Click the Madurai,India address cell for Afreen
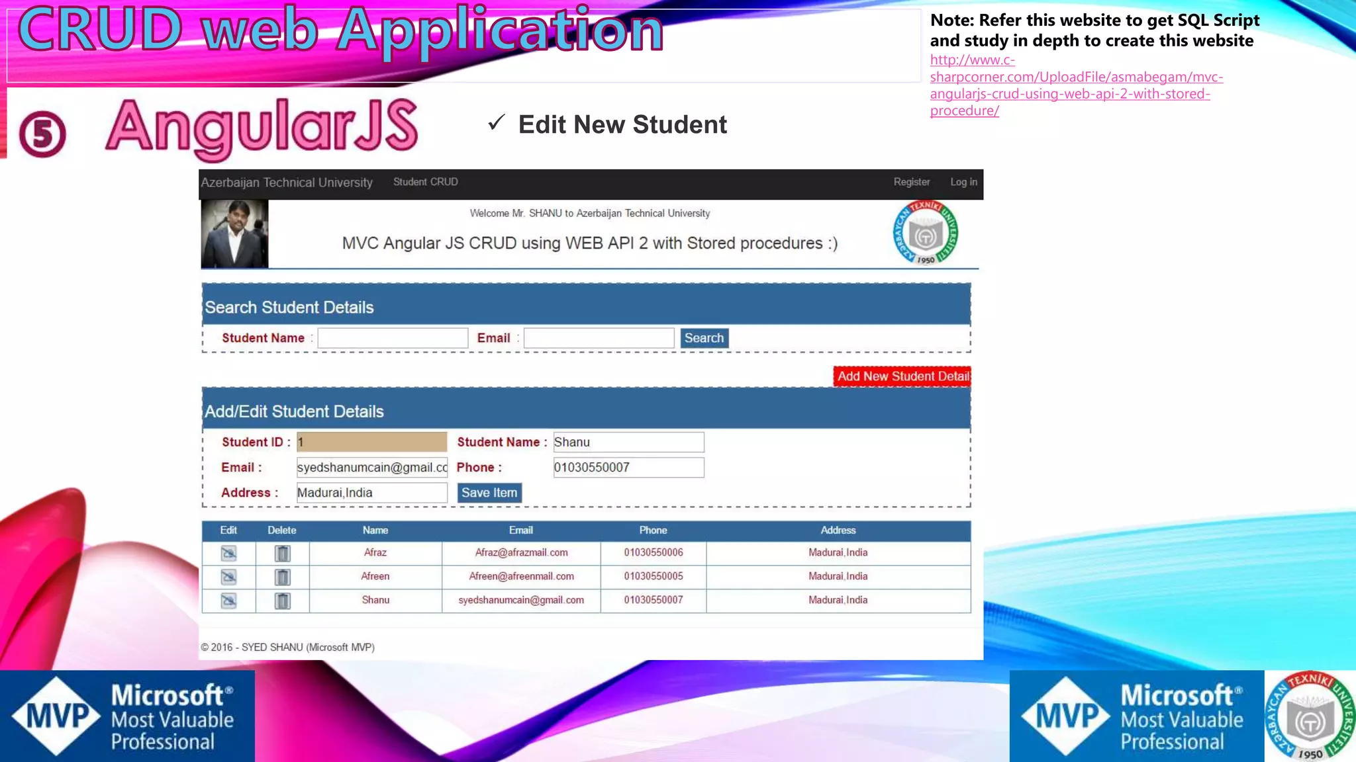1356x762 pixels. point(838,576)
